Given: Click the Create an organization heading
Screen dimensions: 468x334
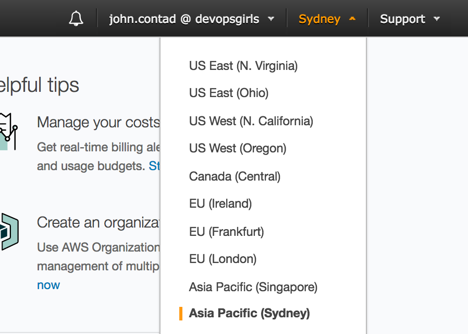Looking at the screenshot, I should tap(98, 222).
